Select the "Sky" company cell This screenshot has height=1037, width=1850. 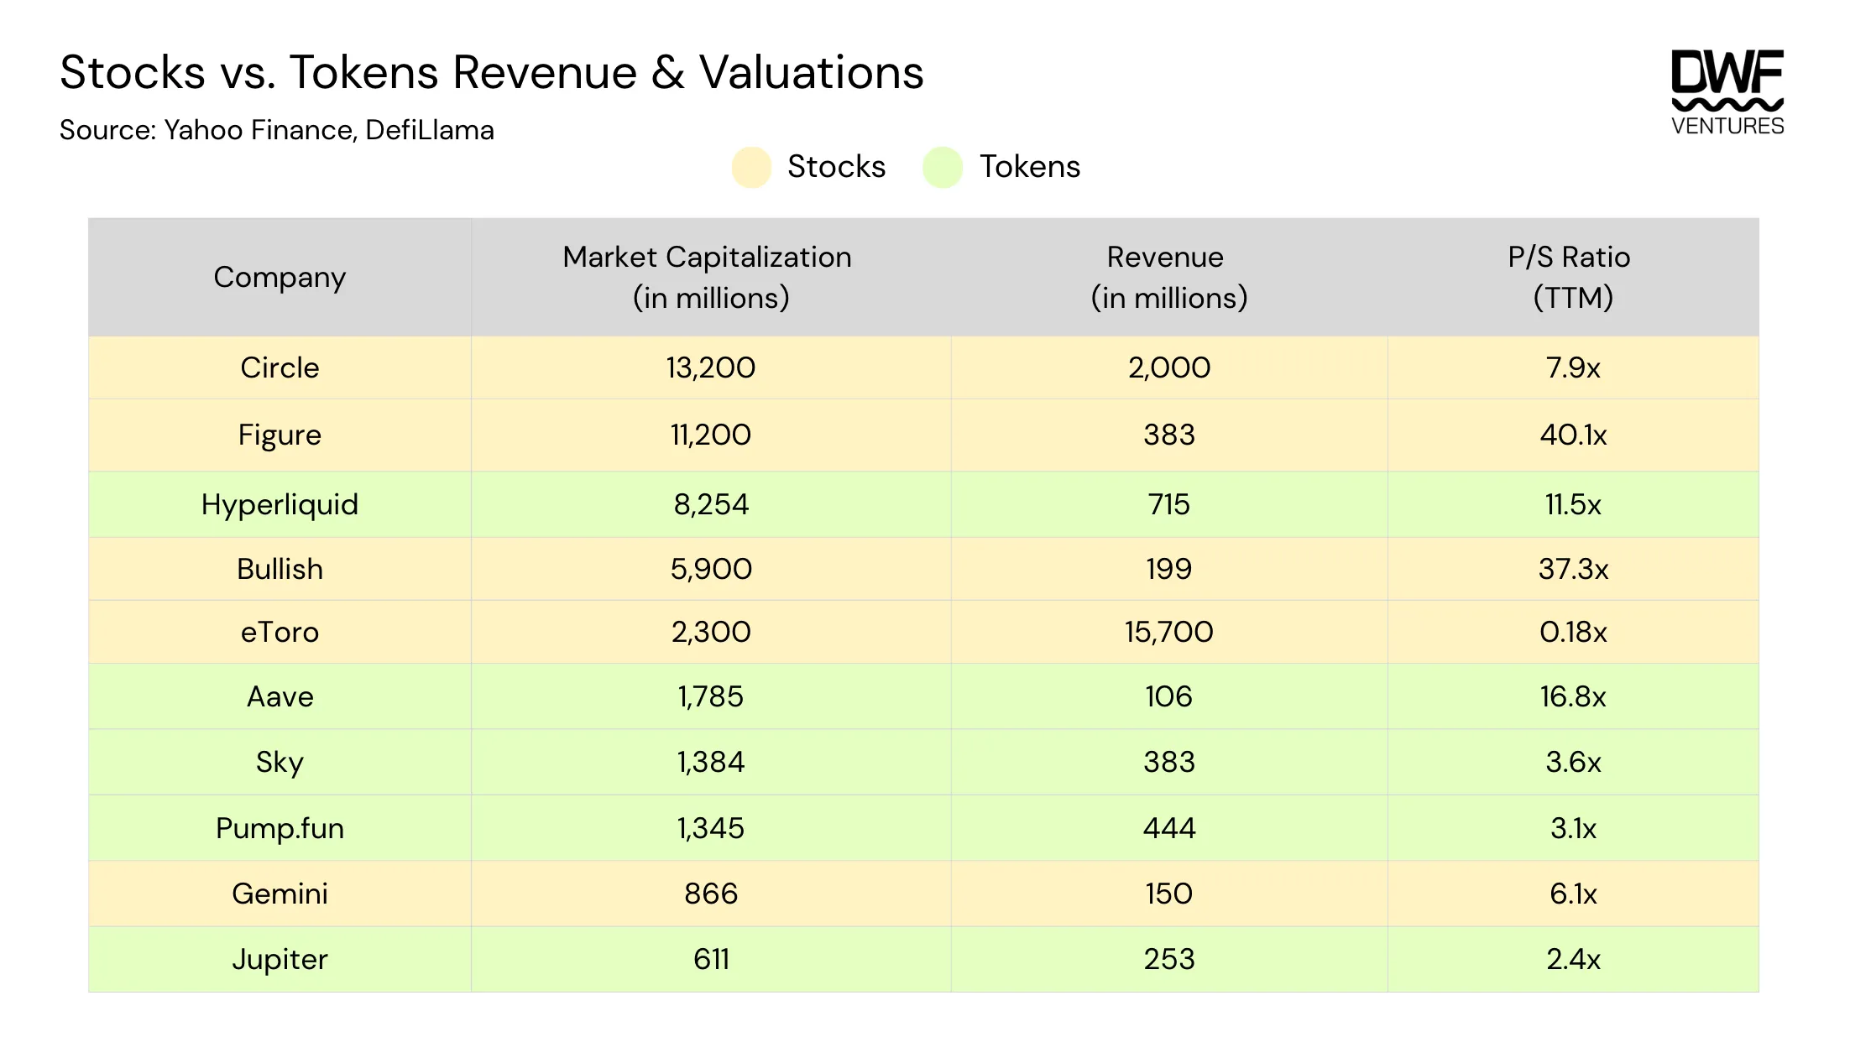pos(280,763)
